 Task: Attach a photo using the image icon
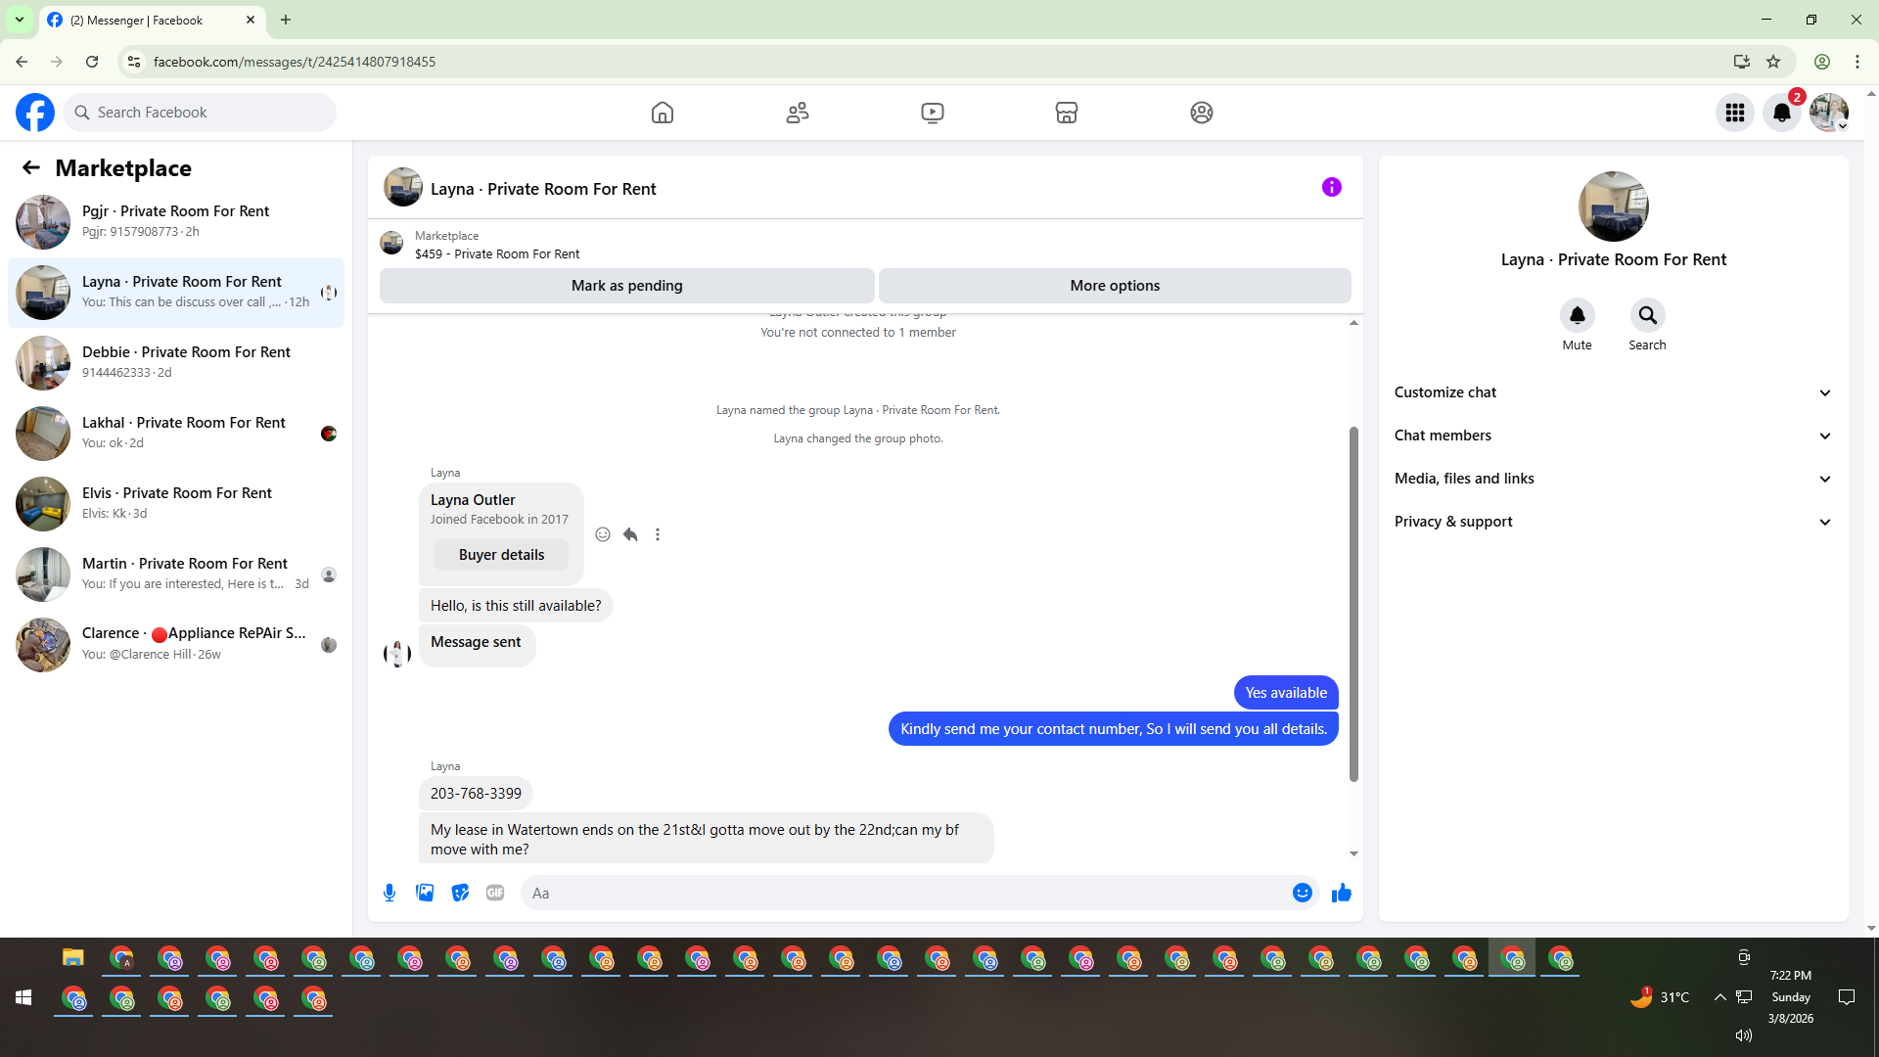click(425, 893)
